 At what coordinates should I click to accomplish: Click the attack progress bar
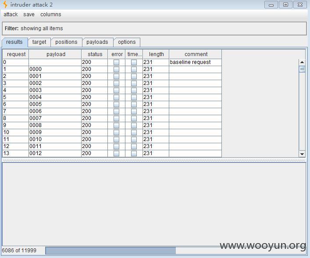click(175, 251)
